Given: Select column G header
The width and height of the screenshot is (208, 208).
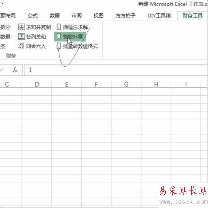Looking at the screenshot, I should 126,84.
